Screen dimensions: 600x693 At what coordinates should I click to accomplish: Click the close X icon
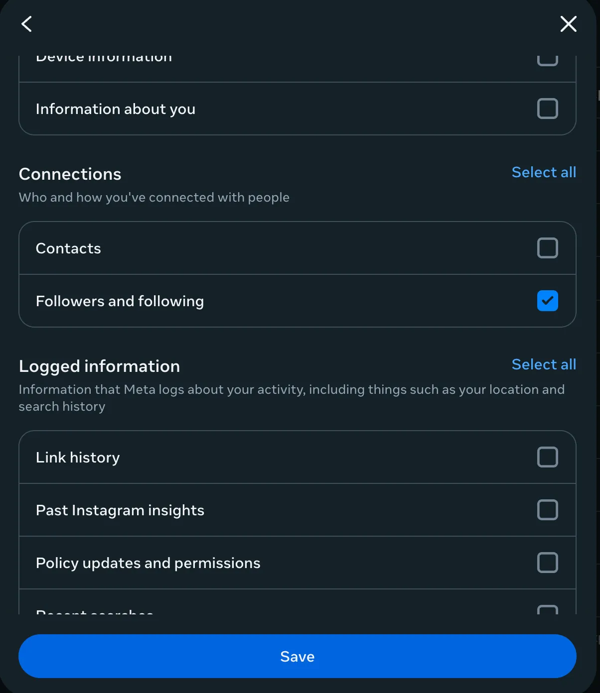click(568, 24)
